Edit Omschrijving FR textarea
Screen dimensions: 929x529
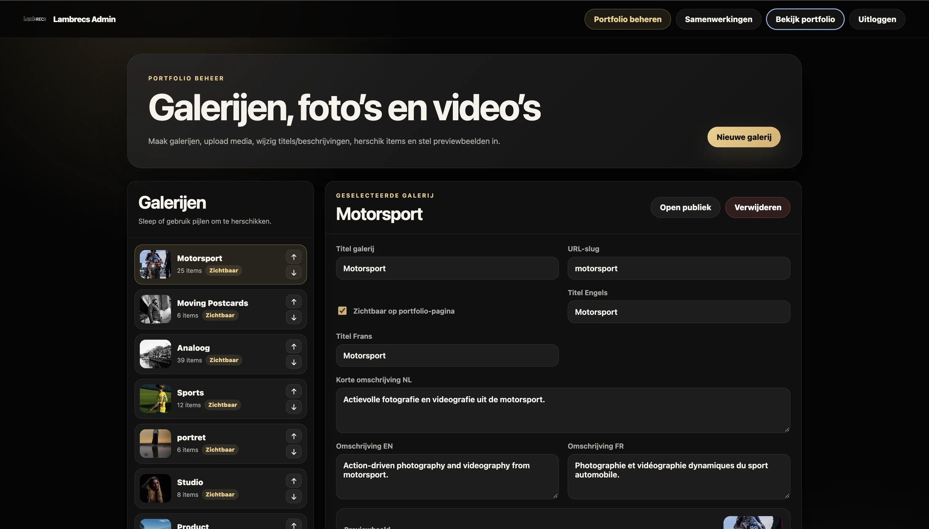coord(679,476)
